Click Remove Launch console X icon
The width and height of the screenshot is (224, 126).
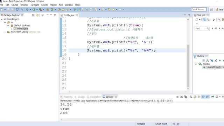click(181, 97)
